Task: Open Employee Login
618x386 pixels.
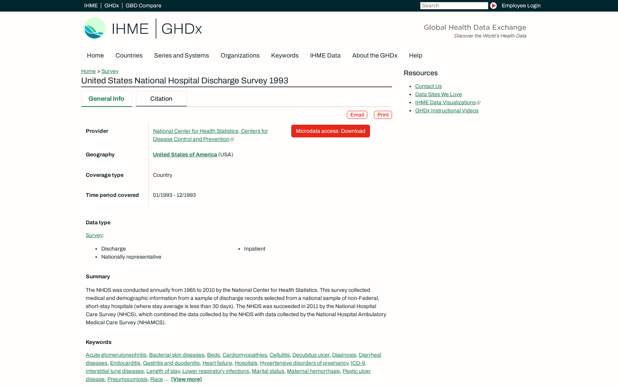Action: click(x=521, y=5)
